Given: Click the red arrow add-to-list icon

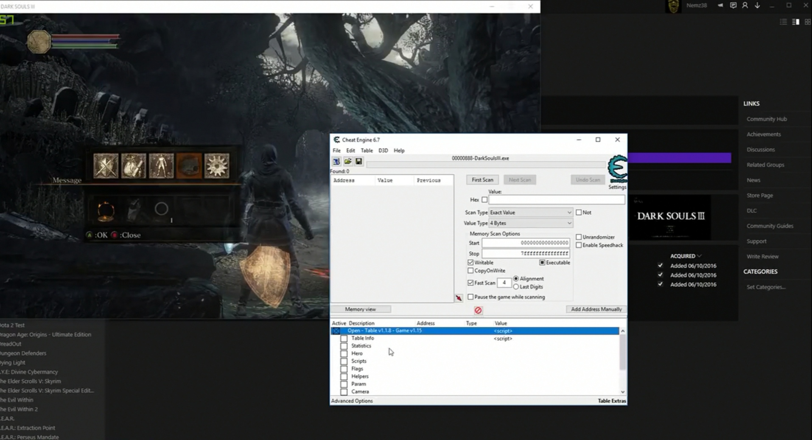Looking at the screenshot, I should (x=459, y=298).
